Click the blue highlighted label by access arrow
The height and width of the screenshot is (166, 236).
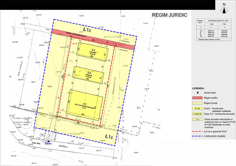[x=48, y=144]
